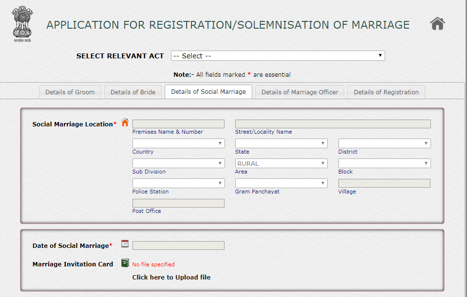
Task: Click here to Upload file link
Action: point(171,277)
